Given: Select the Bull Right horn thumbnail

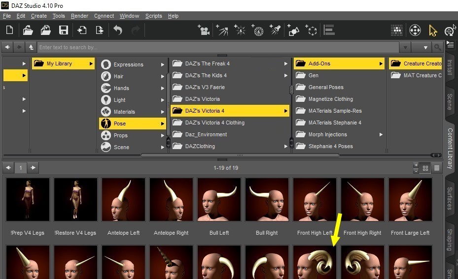Looking at the screenshot, I should 267,200.
